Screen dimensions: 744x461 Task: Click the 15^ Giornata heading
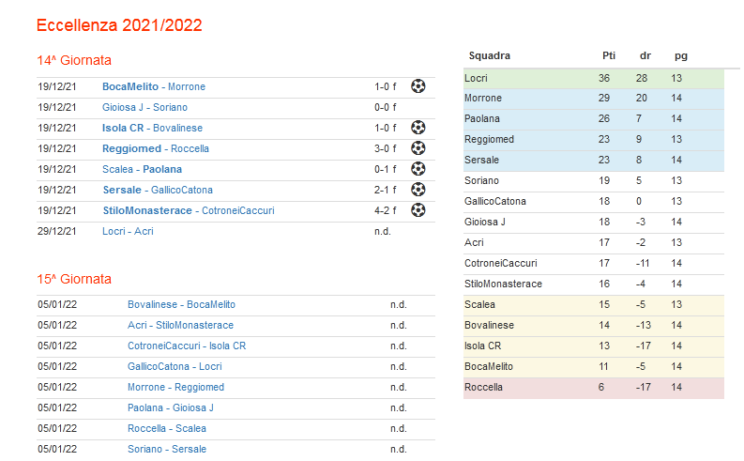(x=74, y=279)
